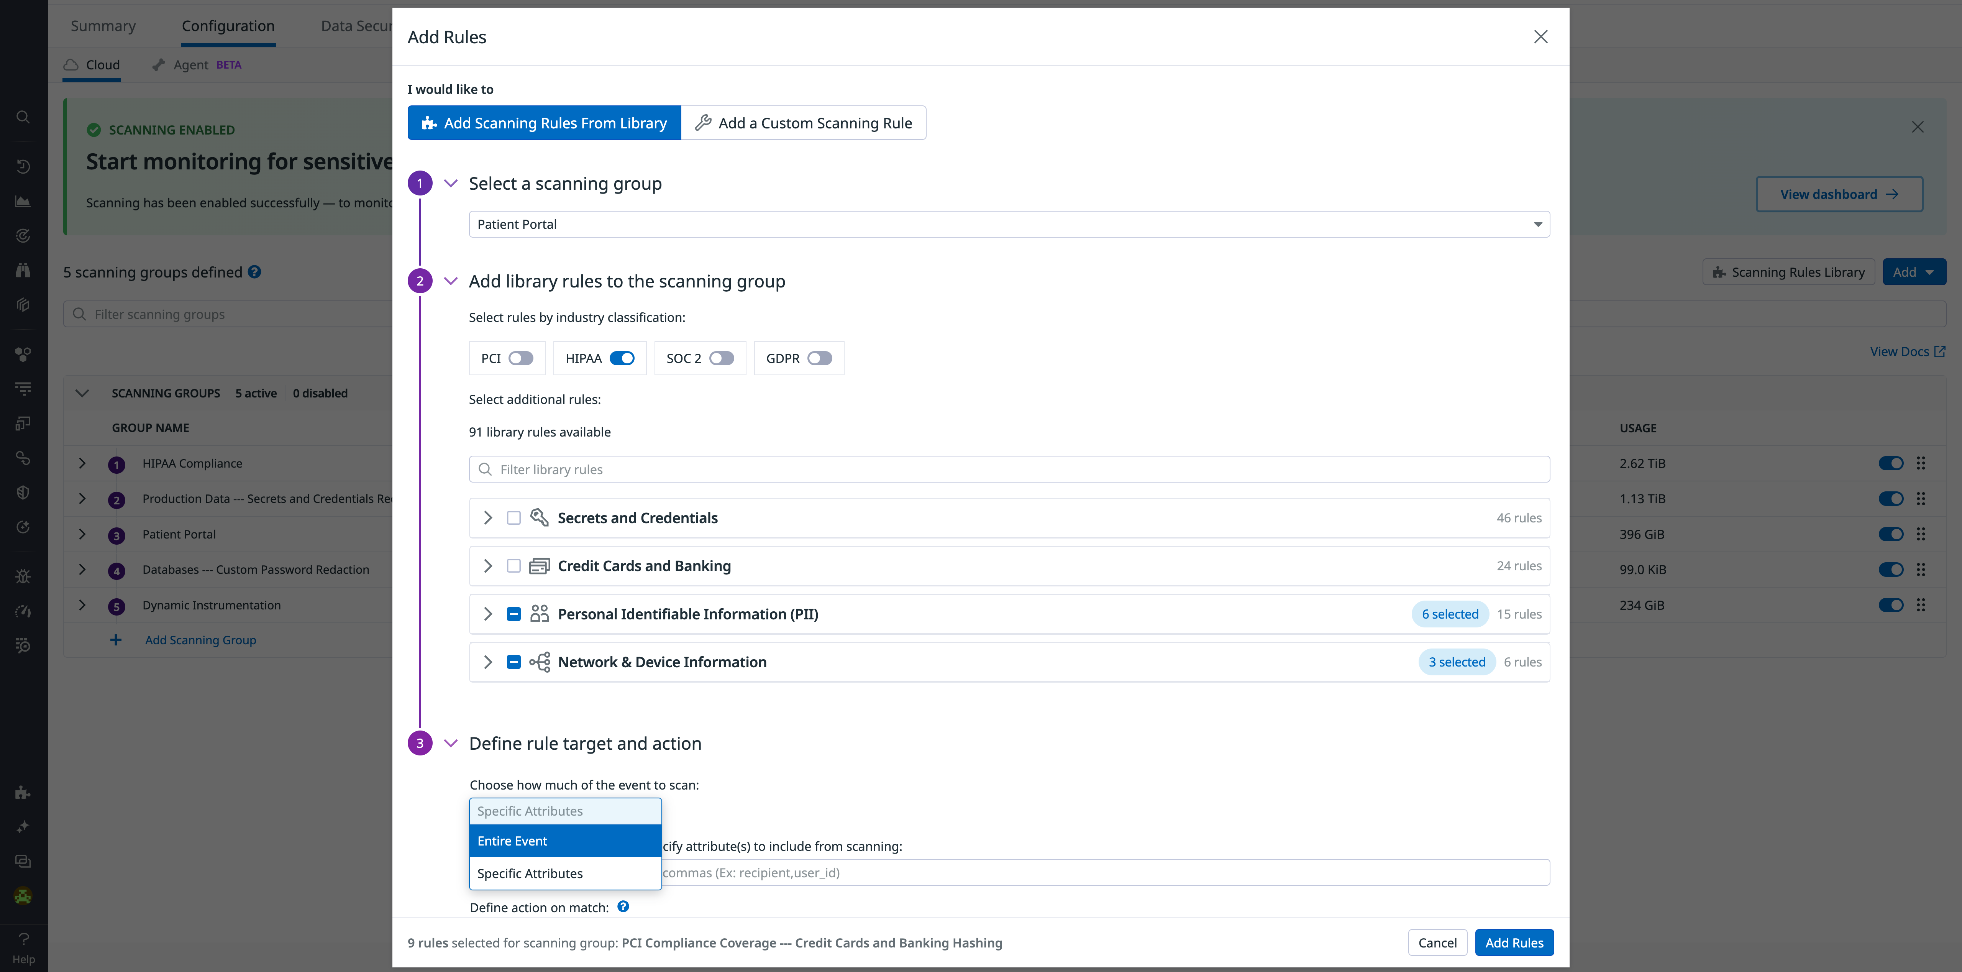Image resolution: width=1962 pixels, height=972 pixels.
Task: Switch to the Agent BETA tab
Action: [x=190, y=65]
